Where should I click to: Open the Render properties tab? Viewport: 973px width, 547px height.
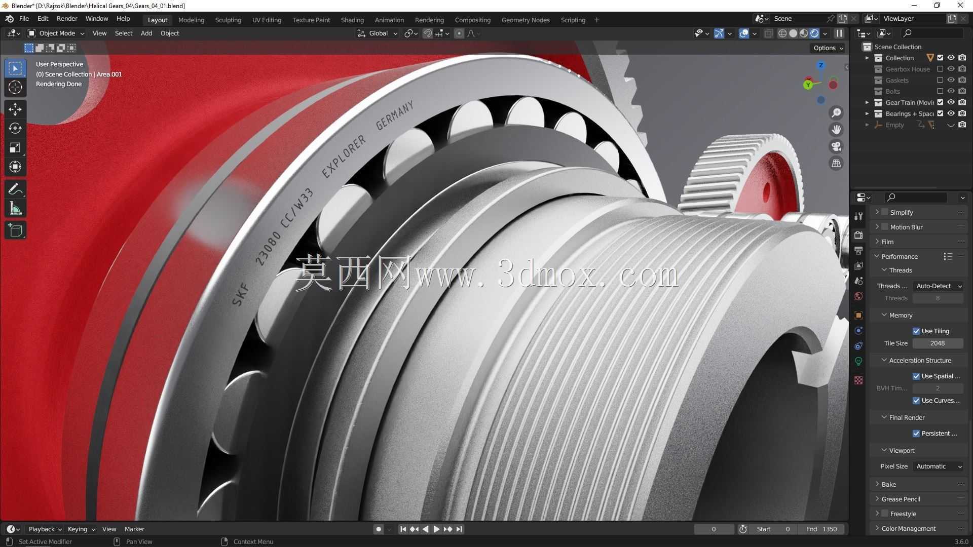(858, 236)
